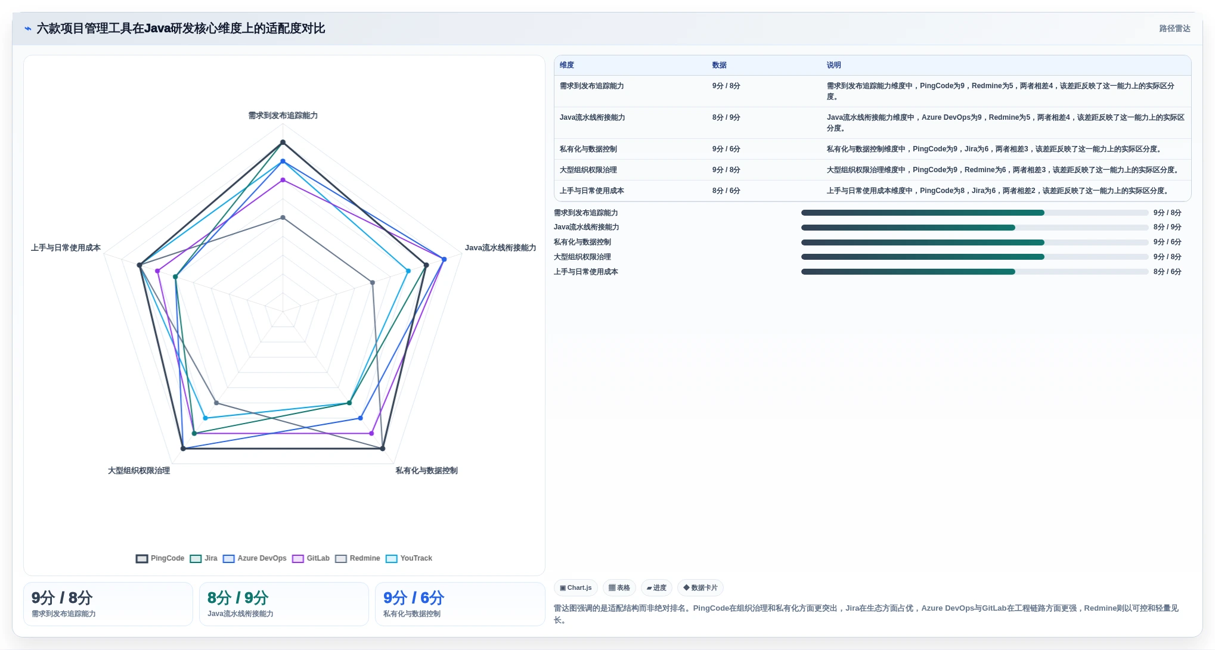The height and width of the screenshot is (650, 1215).
Task: Click the 8分 / 6分 value in the table
Action: click(x=726, y=191)
